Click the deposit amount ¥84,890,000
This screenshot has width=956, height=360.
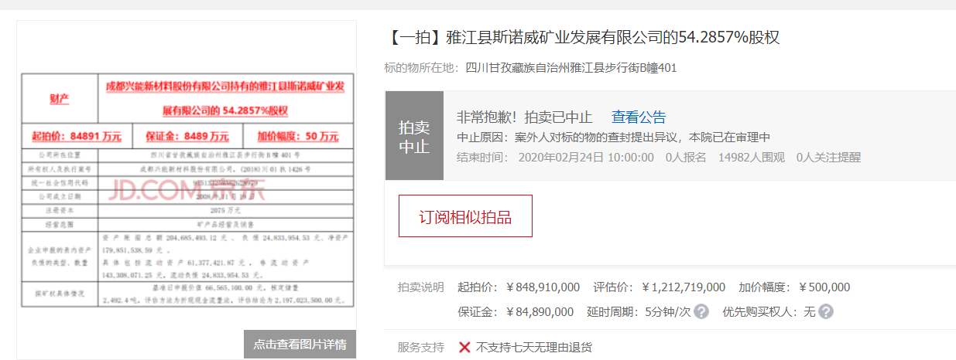point(540,312)
